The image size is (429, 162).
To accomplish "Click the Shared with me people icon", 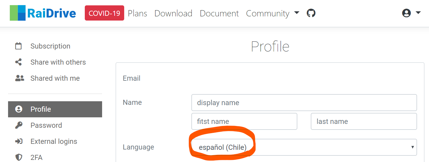I will pyautogui.click(x=19, y=78).
